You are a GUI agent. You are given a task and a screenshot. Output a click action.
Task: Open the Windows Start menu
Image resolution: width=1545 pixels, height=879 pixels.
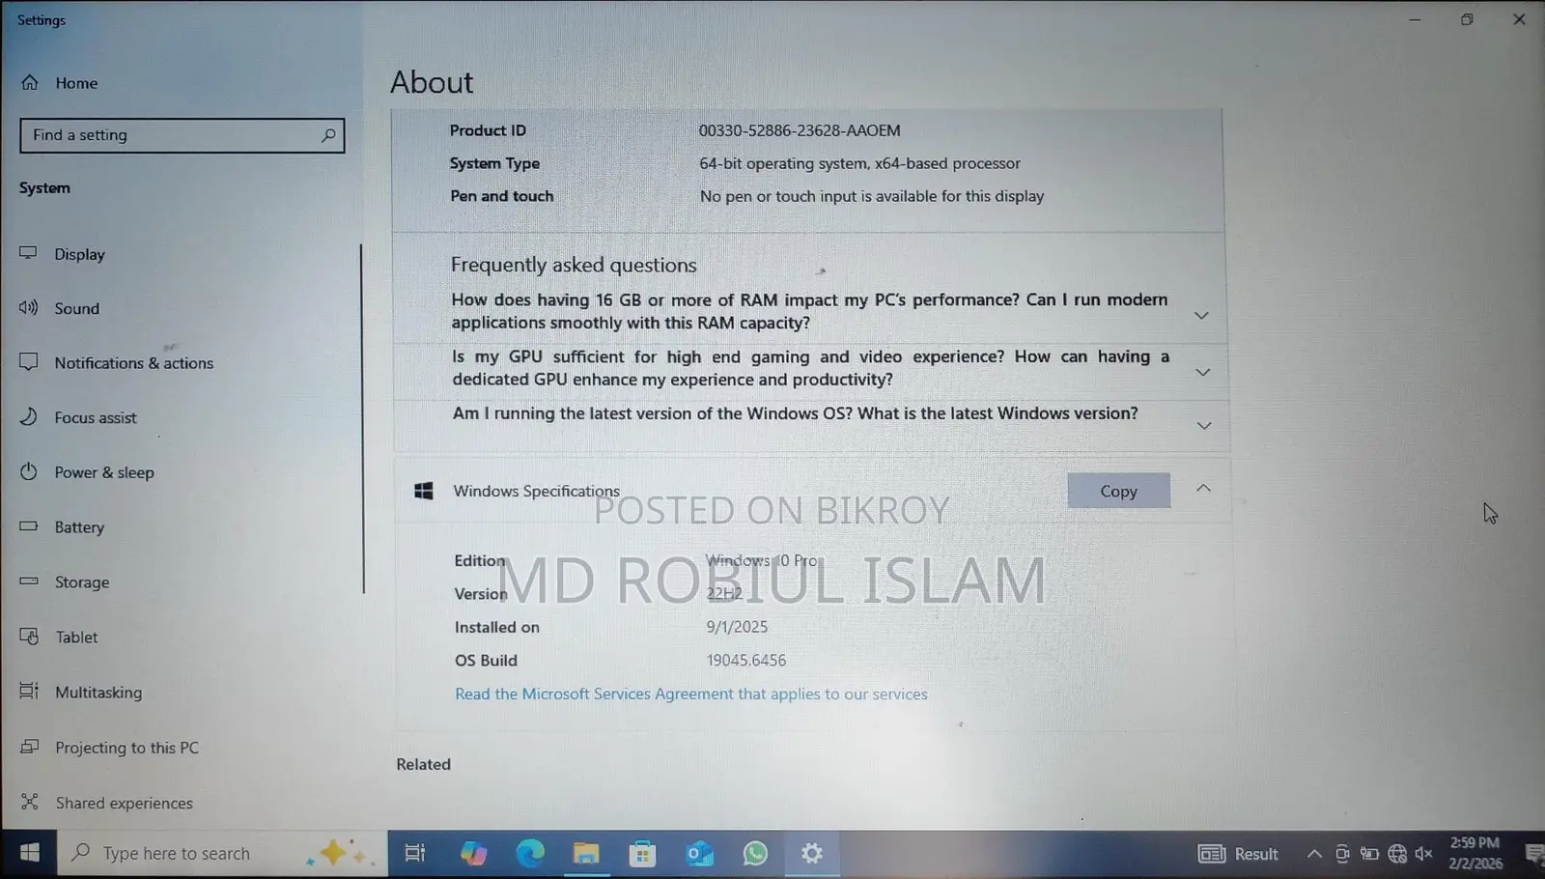click(29, 853)
